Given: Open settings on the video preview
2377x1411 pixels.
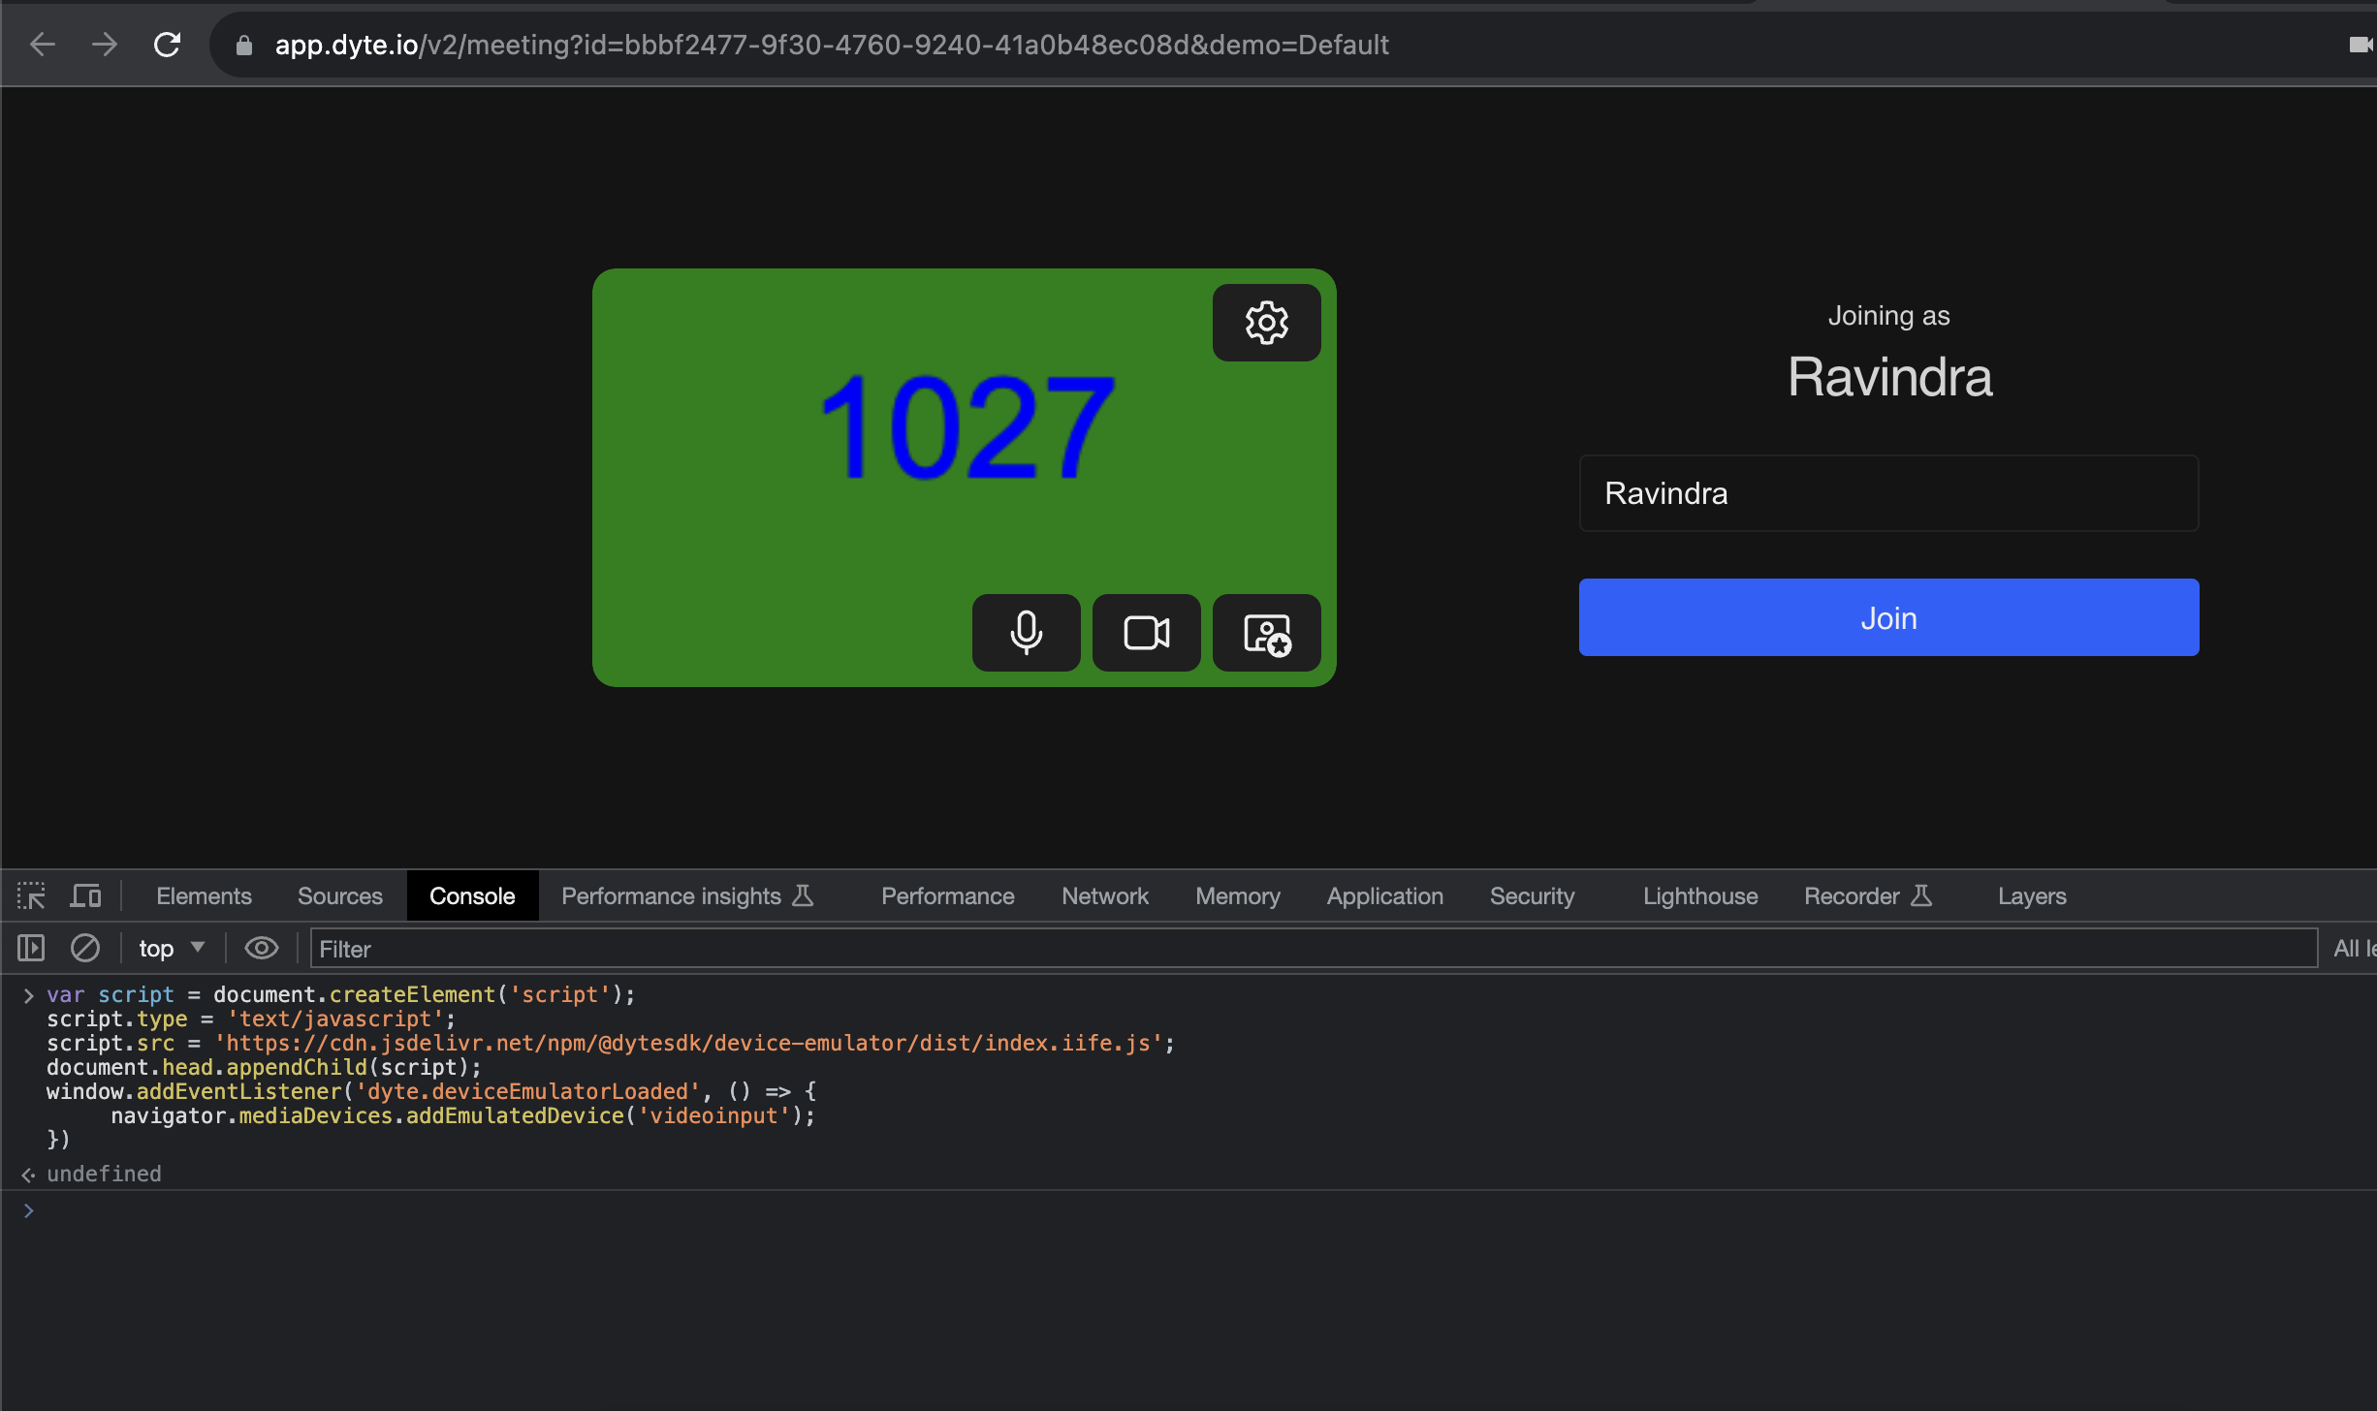Looking at the screenshot, I should [1266, 323].
